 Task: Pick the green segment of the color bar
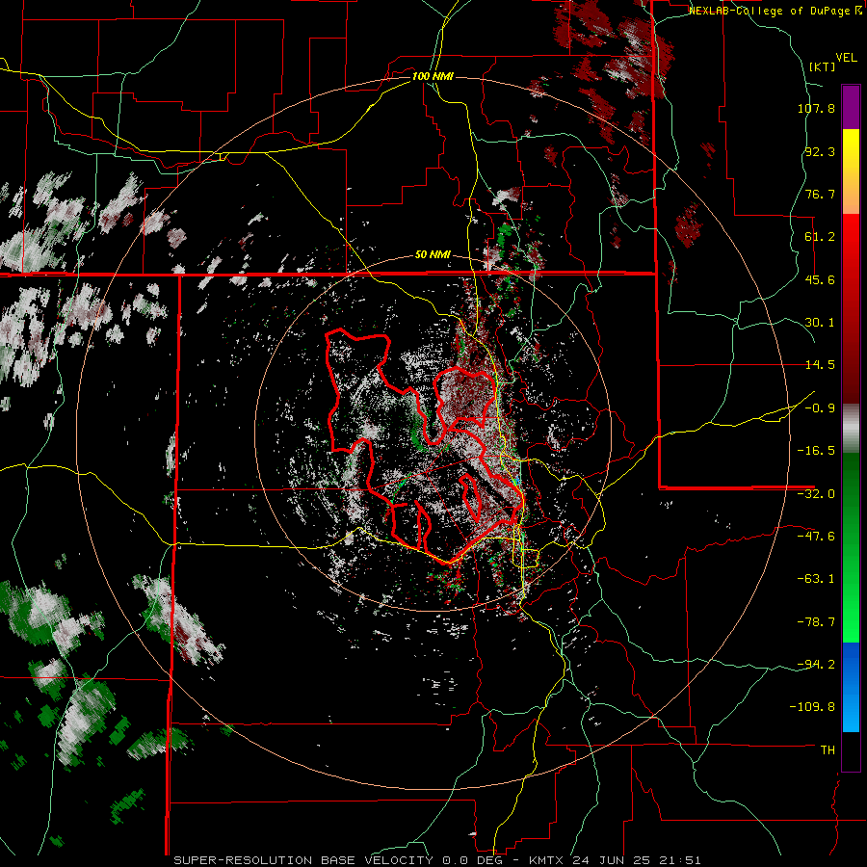[851, 547]
